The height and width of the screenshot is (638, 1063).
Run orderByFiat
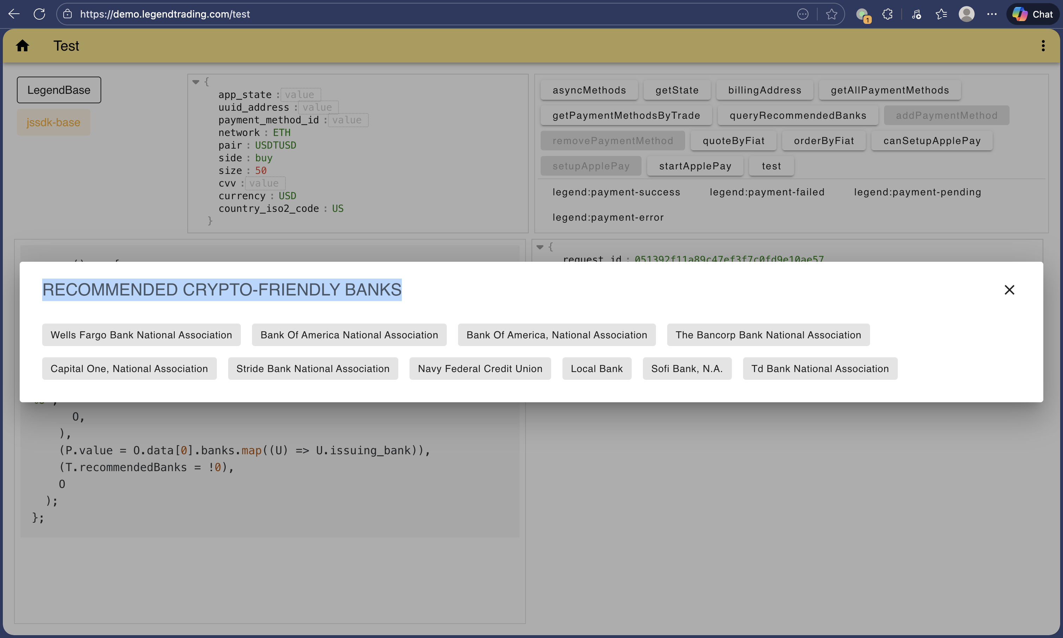pyautogui.click(x=824, y=141)
